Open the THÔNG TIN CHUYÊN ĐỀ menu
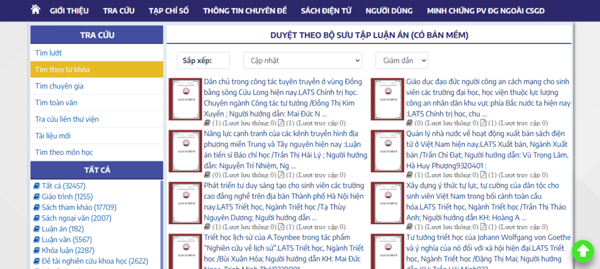Viewport: 600px width, 269px height. (x=245, y=11)
